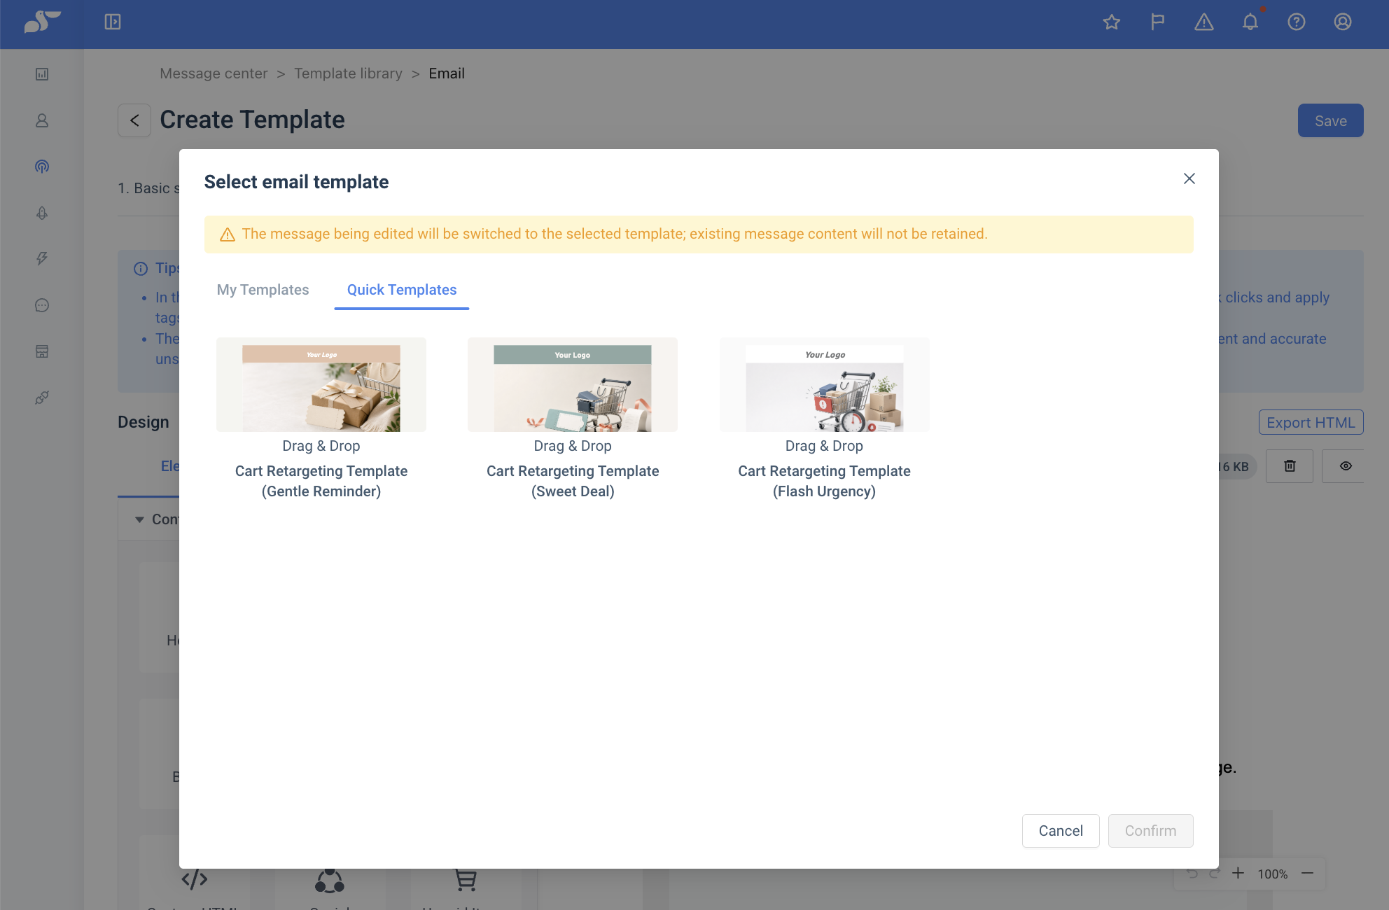Click the Save button
This screenshot has width=1389, height=910.
1330,120
